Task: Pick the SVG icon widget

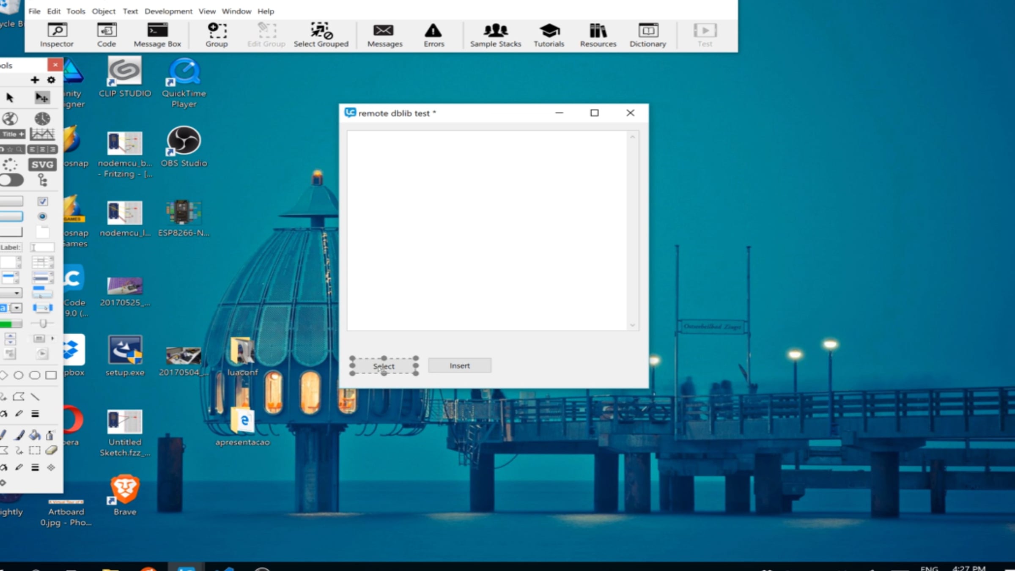Action: [x=42, y=165]
